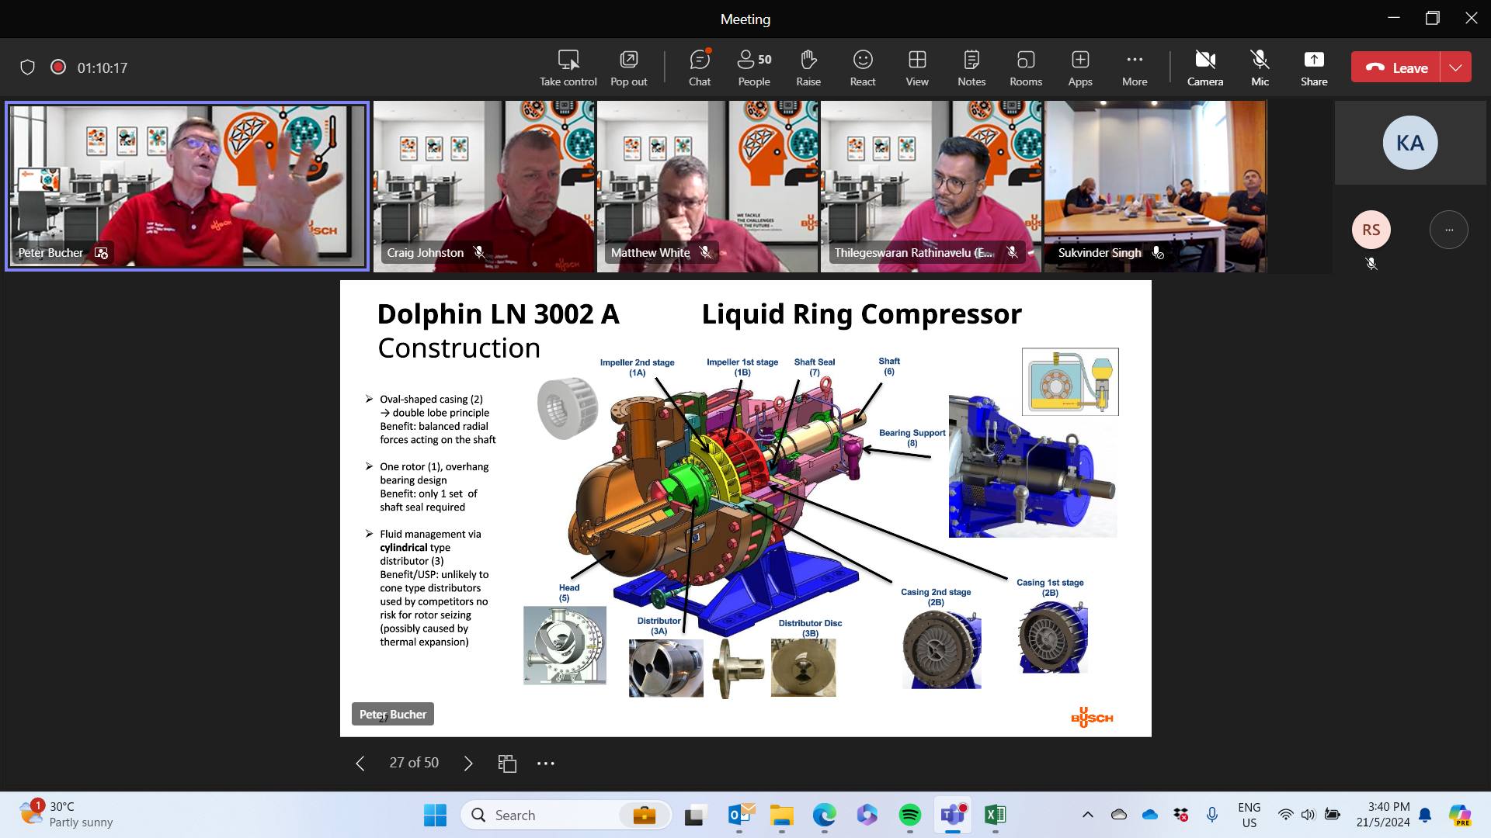
Task: Click the Peter Bucher presenter label on slide
Action: point(393,714)
